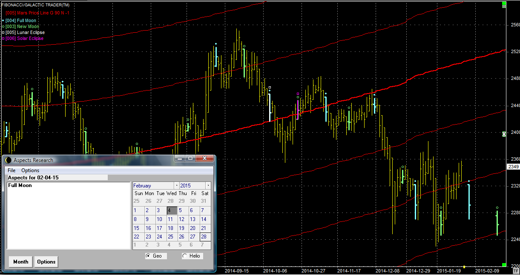The height and width of the screenshot is (275, 520).
Task: Select the Mars Price Line legend entry
Action: 37,13
